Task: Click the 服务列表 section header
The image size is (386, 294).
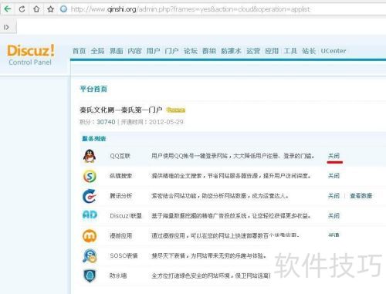Action: (94, 139)
